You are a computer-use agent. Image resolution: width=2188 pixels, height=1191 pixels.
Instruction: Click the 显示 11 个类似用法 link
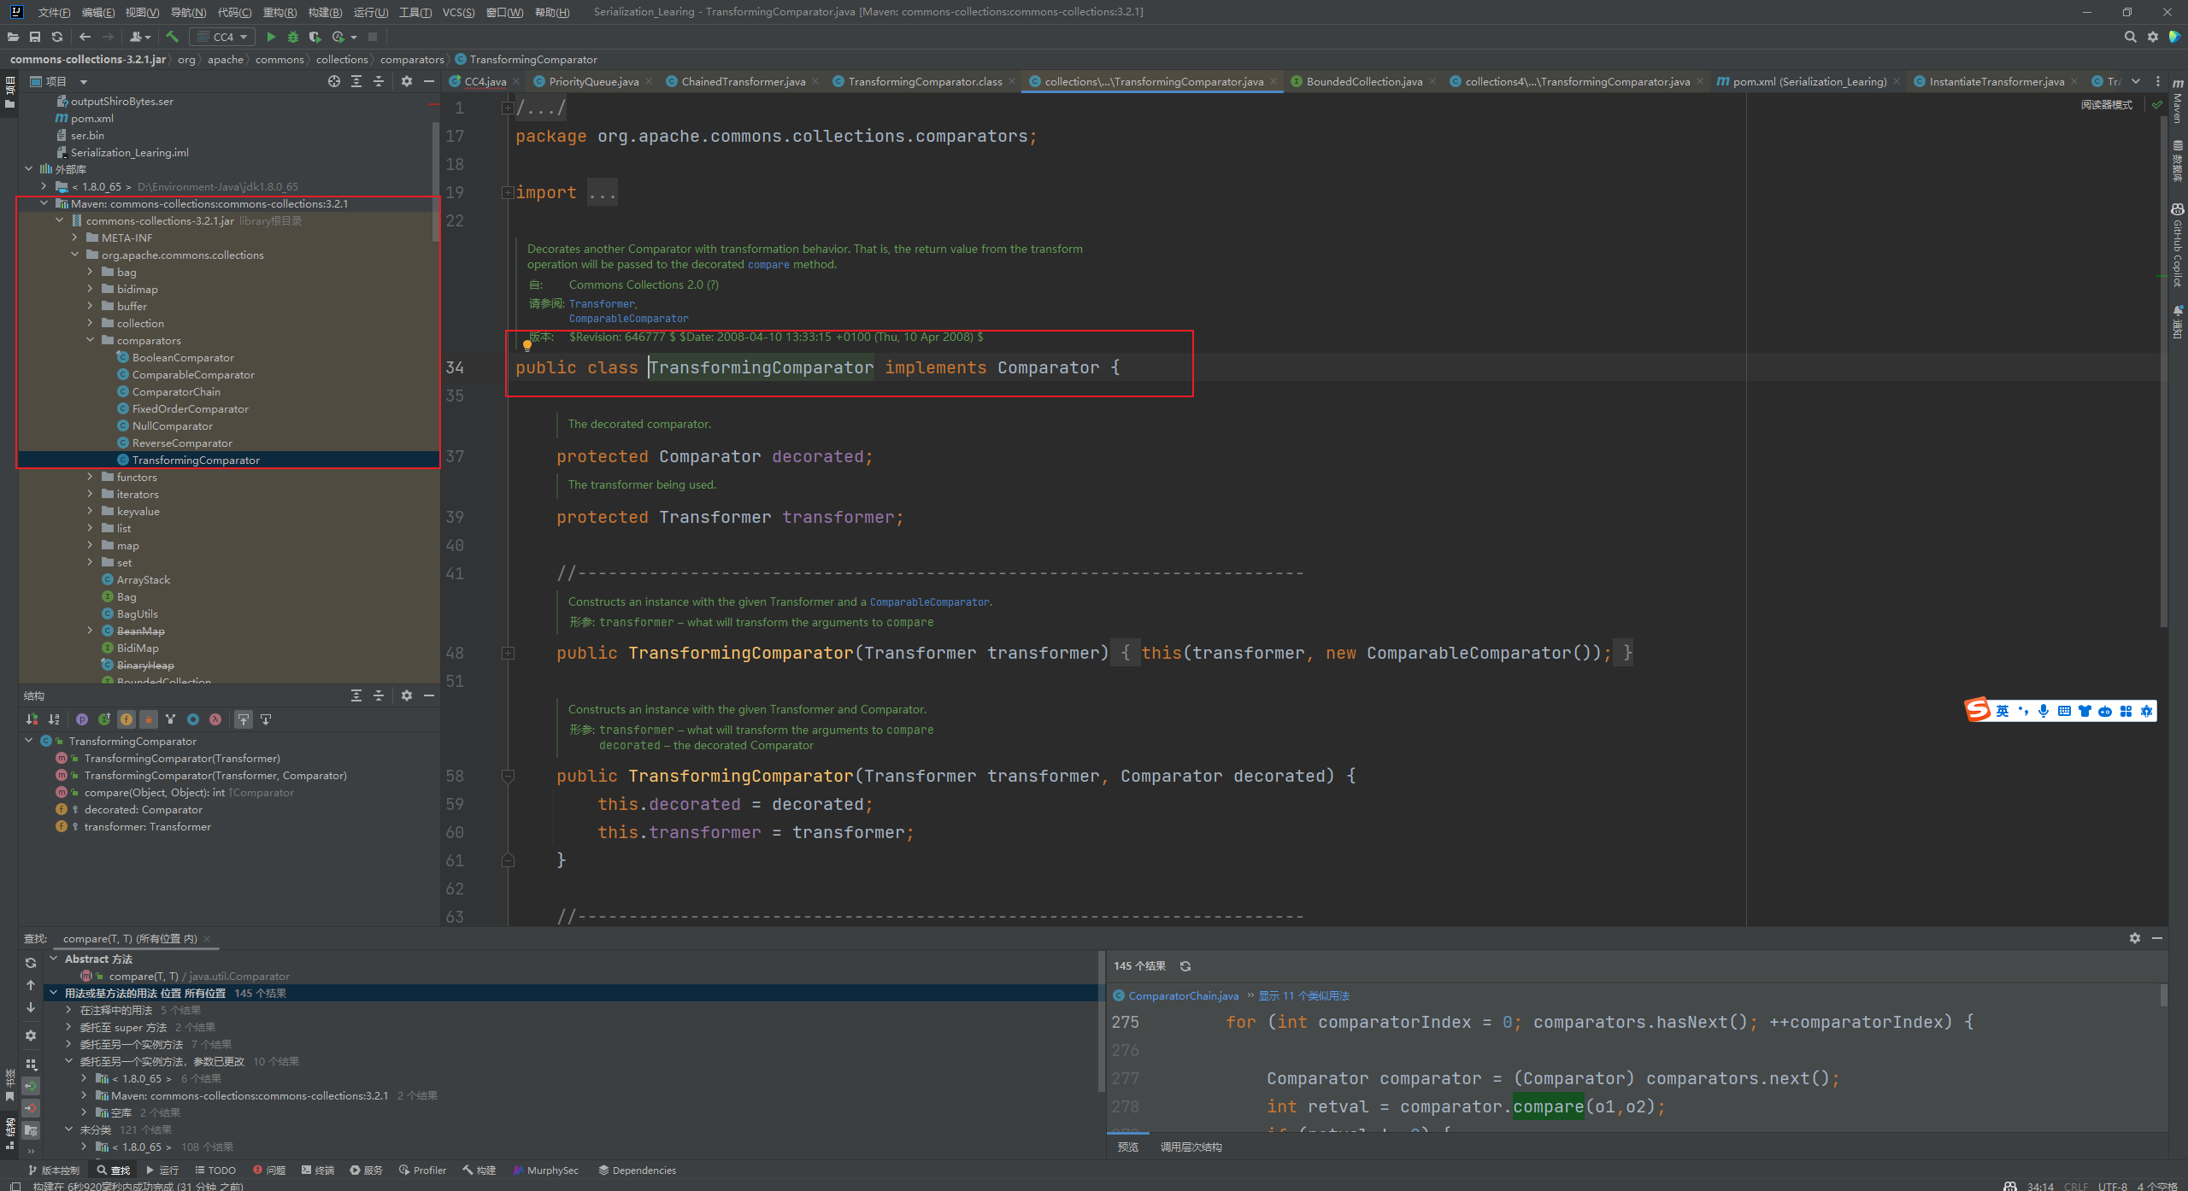click(1303, 995)
